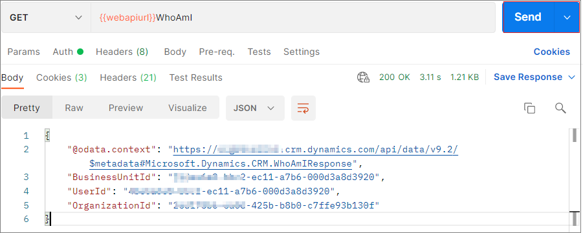
Task: Click the wrap lines icon
Action: tap(303, 108)
